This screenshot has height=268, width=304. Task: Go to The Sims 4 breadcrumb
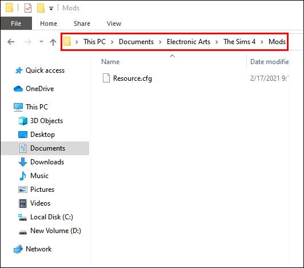239,42
